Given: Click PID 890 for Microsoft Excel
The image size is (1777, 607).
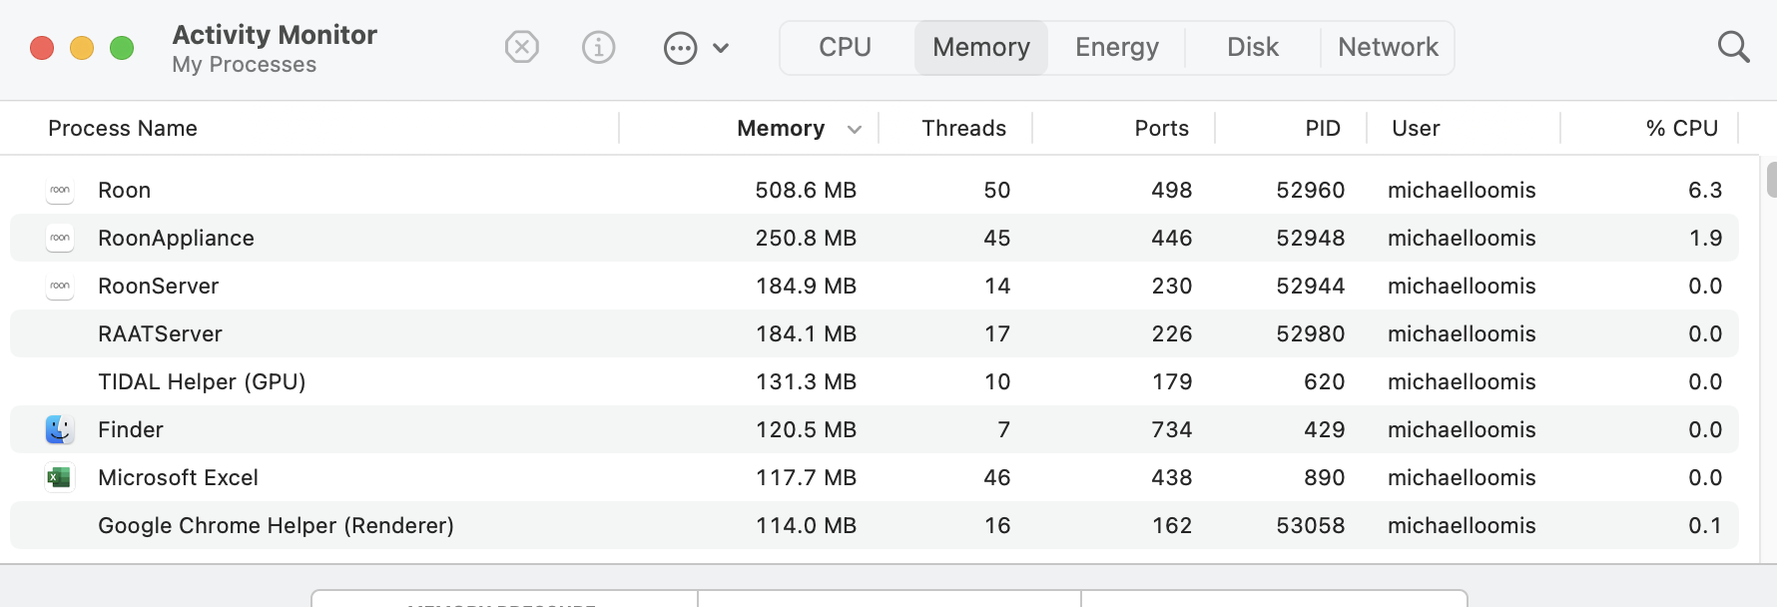Looking at the screenshot, I should (1325, 477).
